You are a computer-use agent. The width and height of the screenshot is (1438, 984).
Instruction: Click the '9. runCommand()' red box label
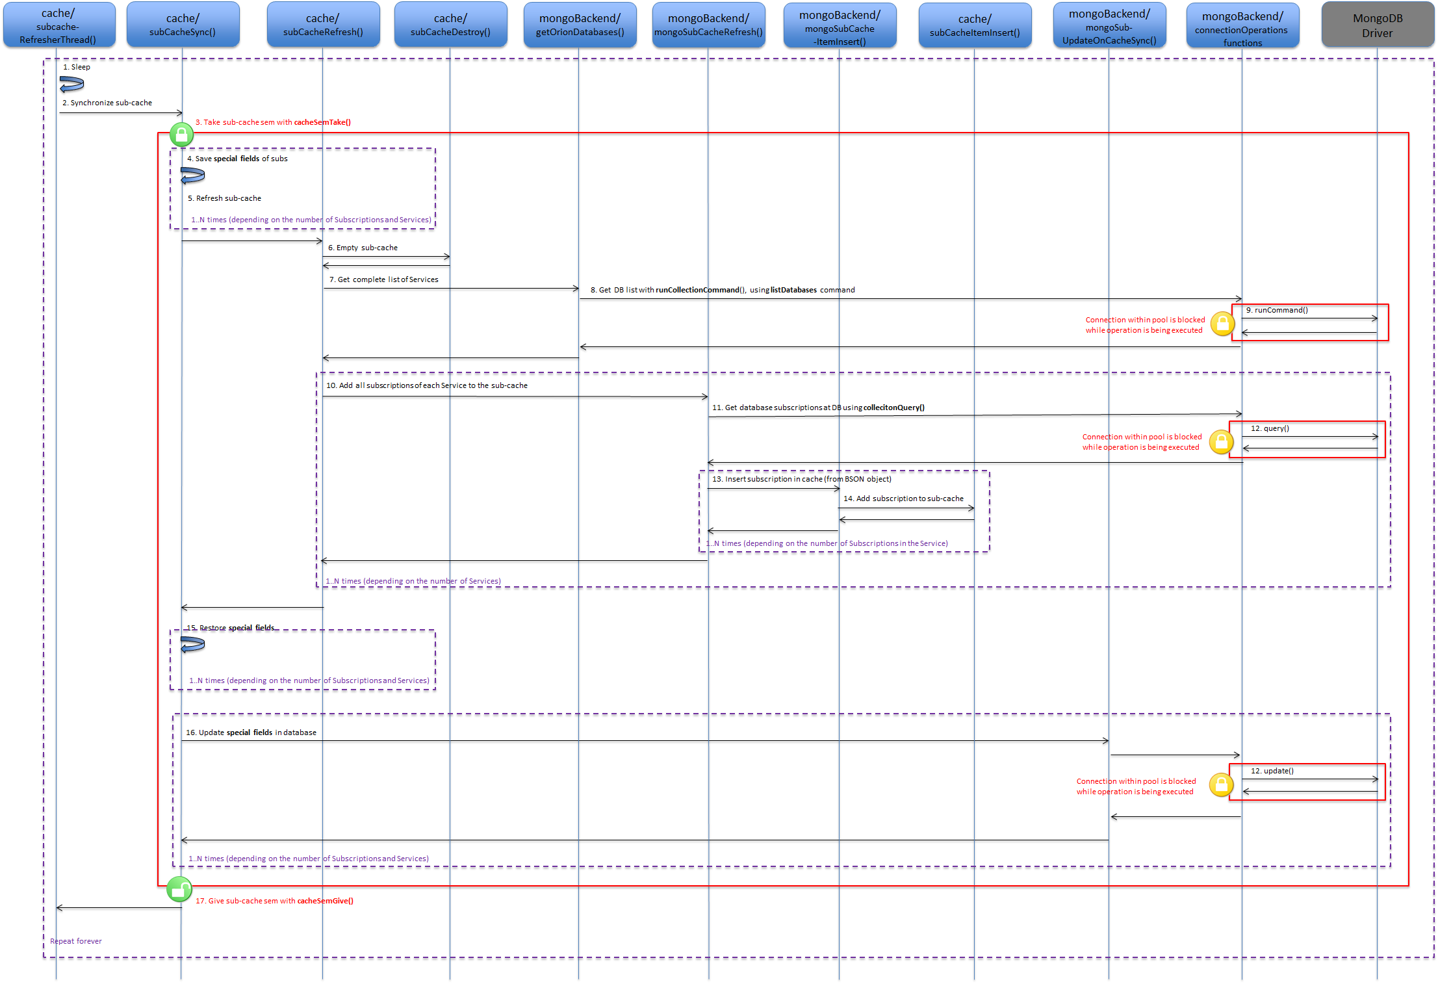point(1276,310)
